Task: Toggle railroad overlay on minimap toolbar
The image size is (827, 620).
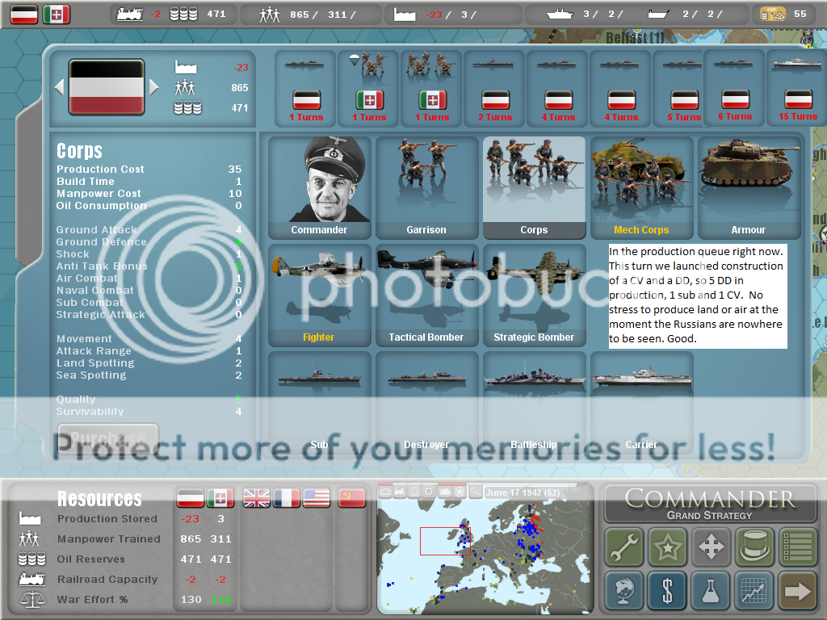Action: tap(401, 492)
